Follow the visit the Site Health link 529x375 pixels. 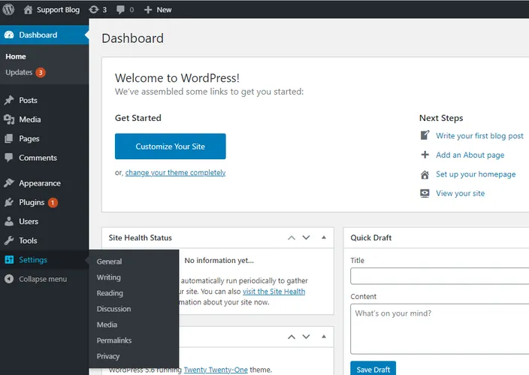click(x=274, y=292)
